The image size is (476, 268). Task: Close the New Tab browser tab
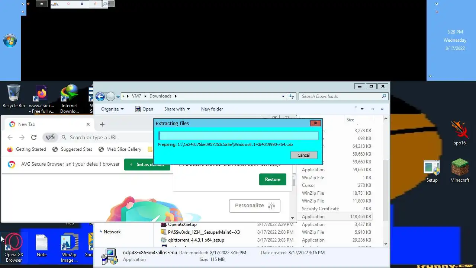88,124
